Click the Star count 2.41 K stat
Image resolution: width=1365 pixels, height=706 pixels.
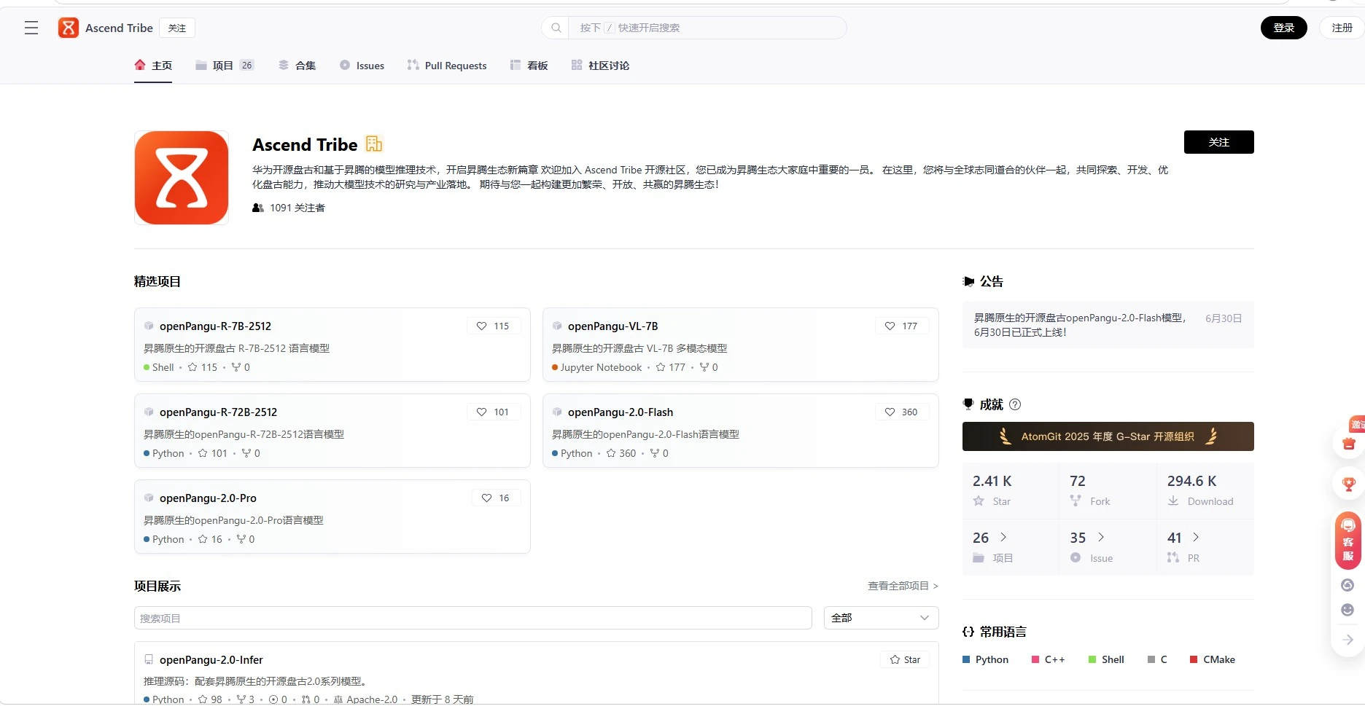click(x=1010, y=490)
